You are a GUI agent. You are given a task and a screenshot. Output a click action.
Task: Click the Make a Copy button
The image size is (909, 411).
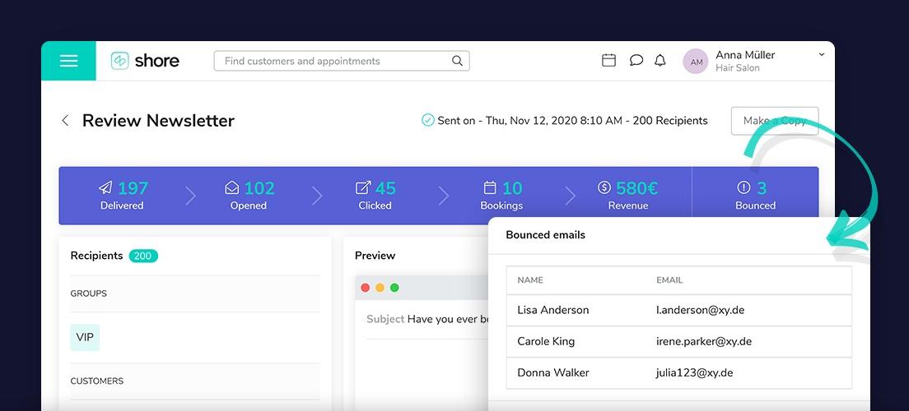(774, 121)
